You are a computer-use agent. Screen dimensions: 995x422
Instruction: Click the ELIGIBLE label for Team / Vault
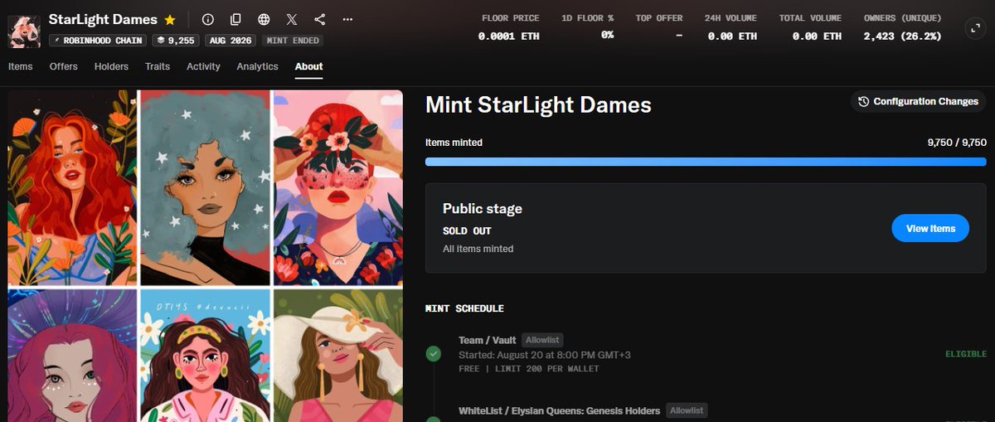(966, 354)
